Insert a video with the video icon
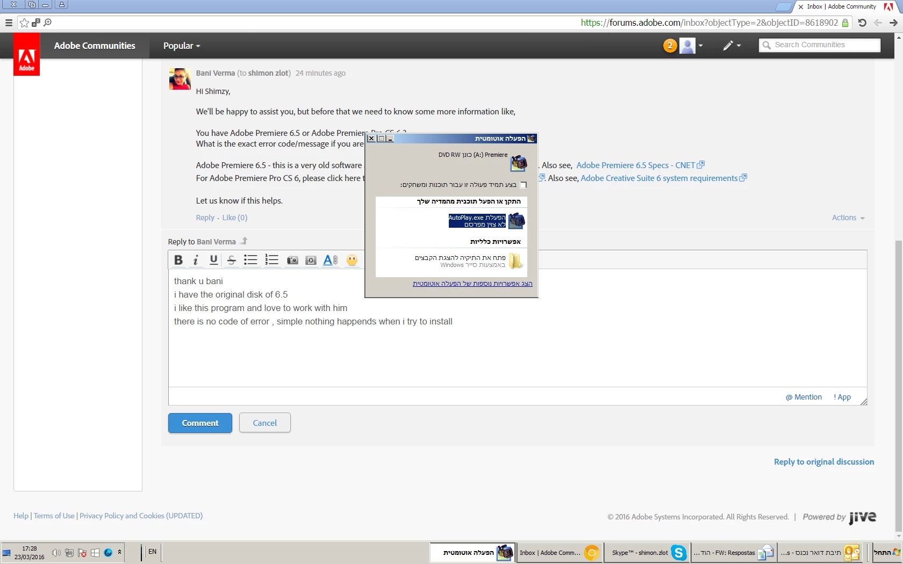 311,261
